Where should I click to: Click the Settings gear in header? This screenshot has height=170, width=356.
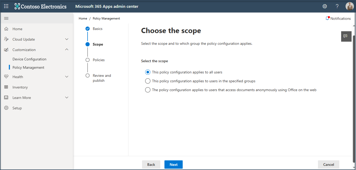pos(325,6)
